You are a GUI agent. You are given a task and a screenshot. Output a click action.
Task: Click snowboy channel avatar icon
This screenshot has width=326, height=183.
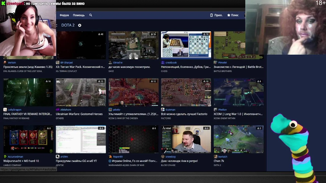coord(163,157)
